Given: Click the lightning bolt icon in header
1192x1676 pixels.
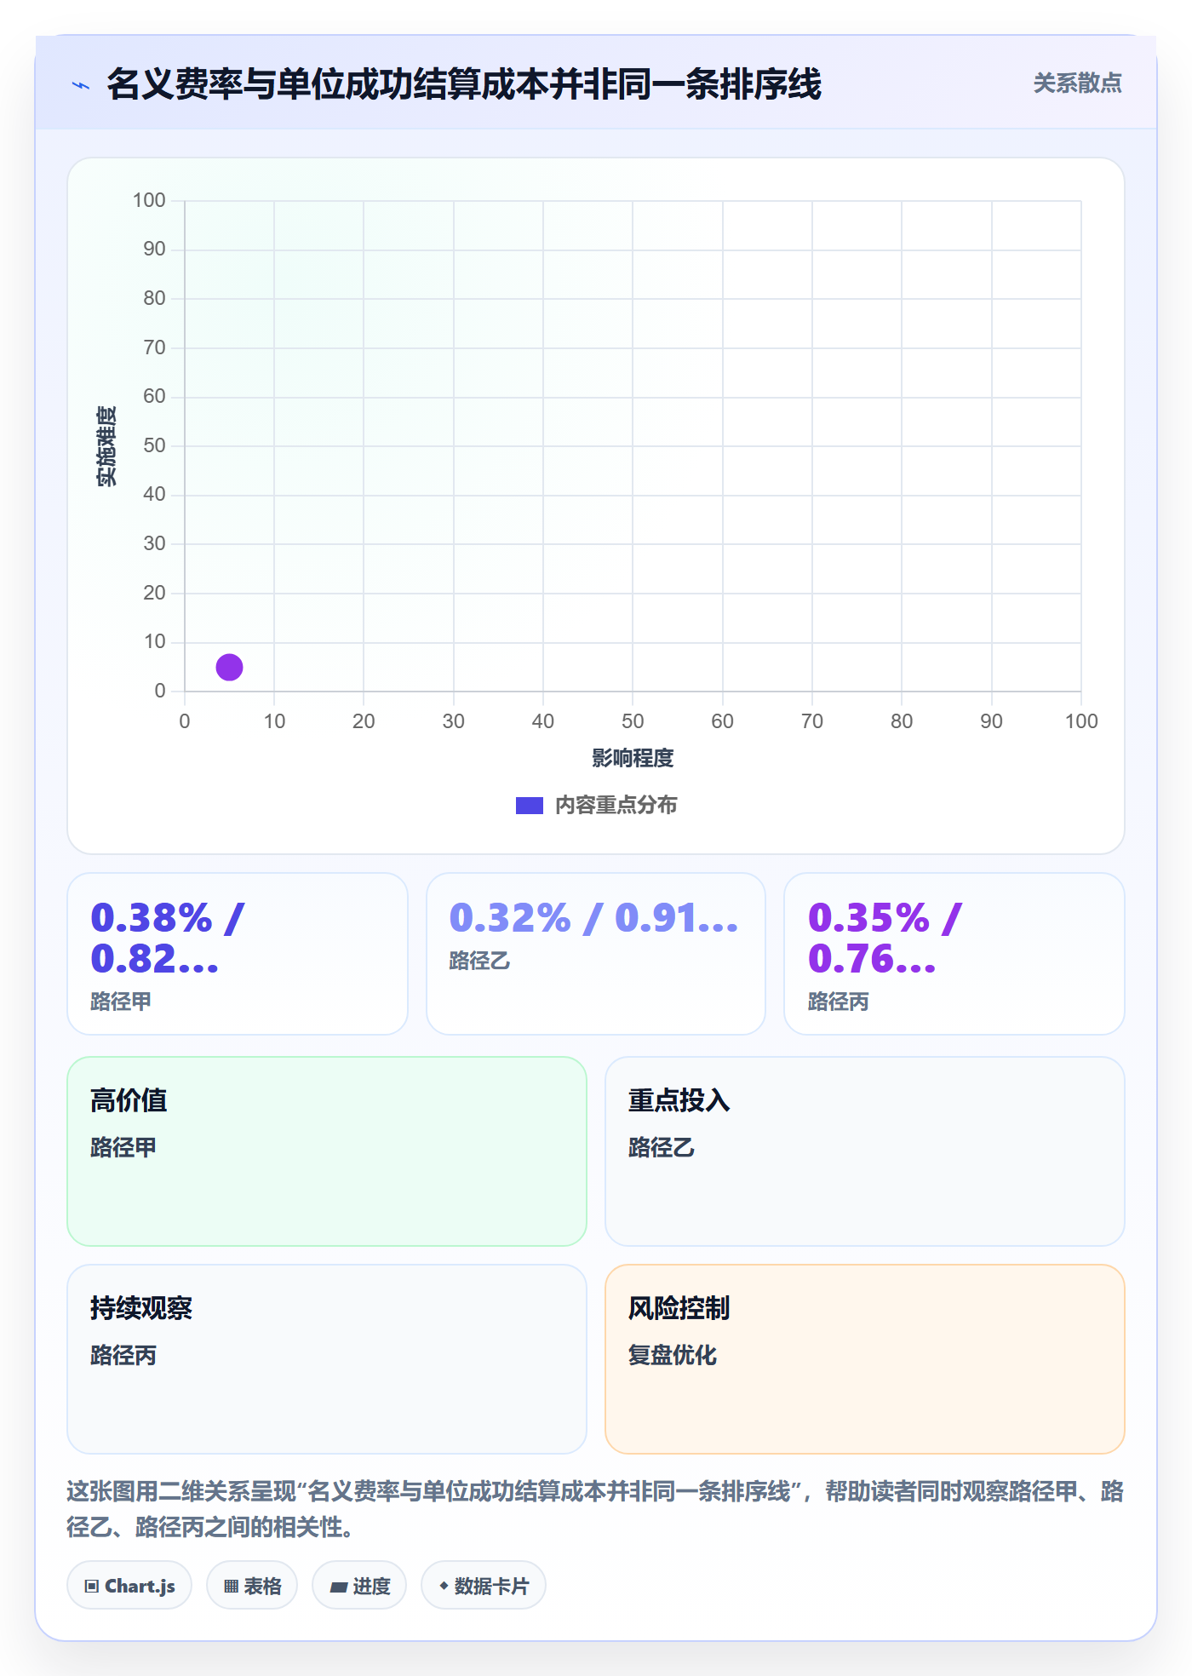Looking at the screenshot, I should 81,85.
